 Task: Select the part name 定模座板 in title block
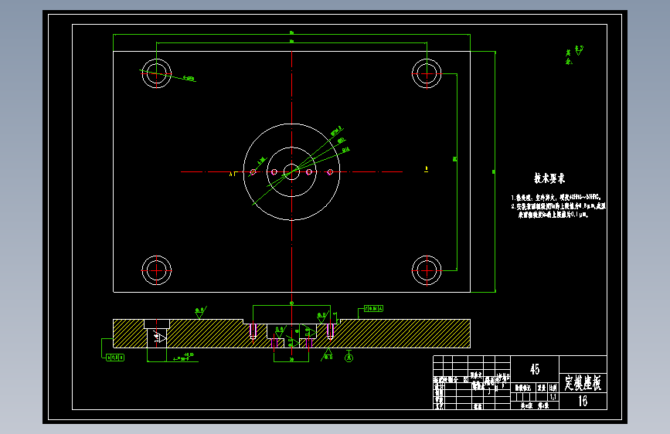[x=583, y=383]
